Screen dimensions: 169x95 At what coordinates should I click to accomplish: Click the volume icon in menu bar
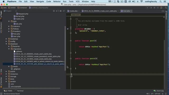(x=134, y=1)
